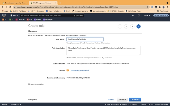
Task: Open the Class method gro... bookmark
Action: tap(54, 11)
